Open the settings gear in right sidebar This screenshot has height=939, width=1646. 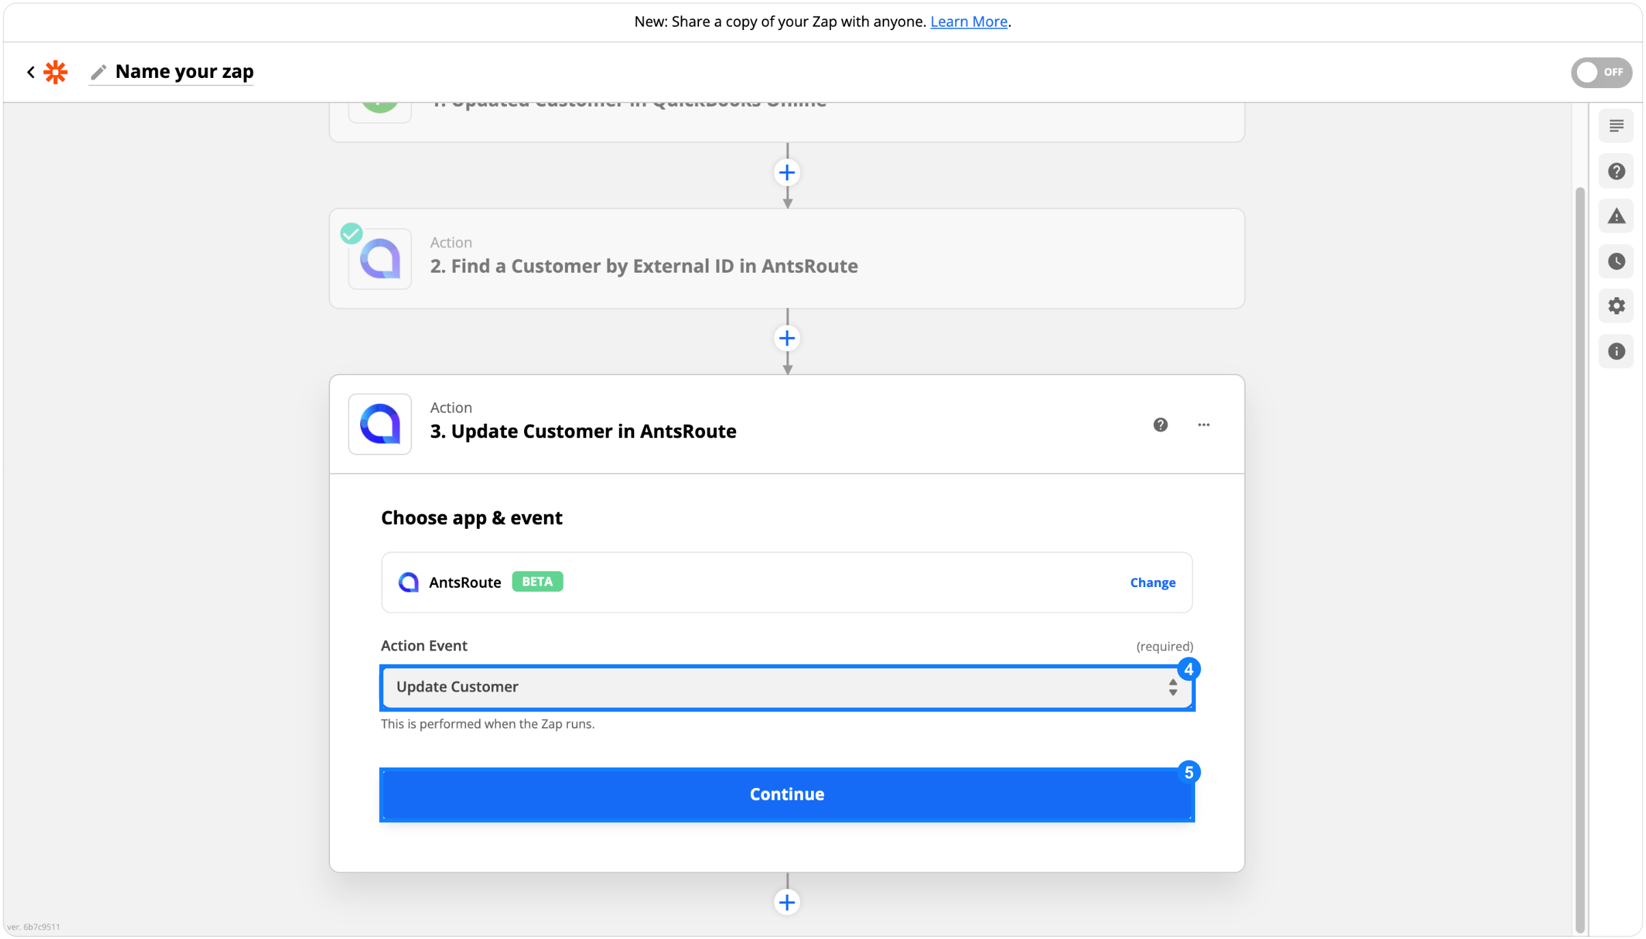1616,305
